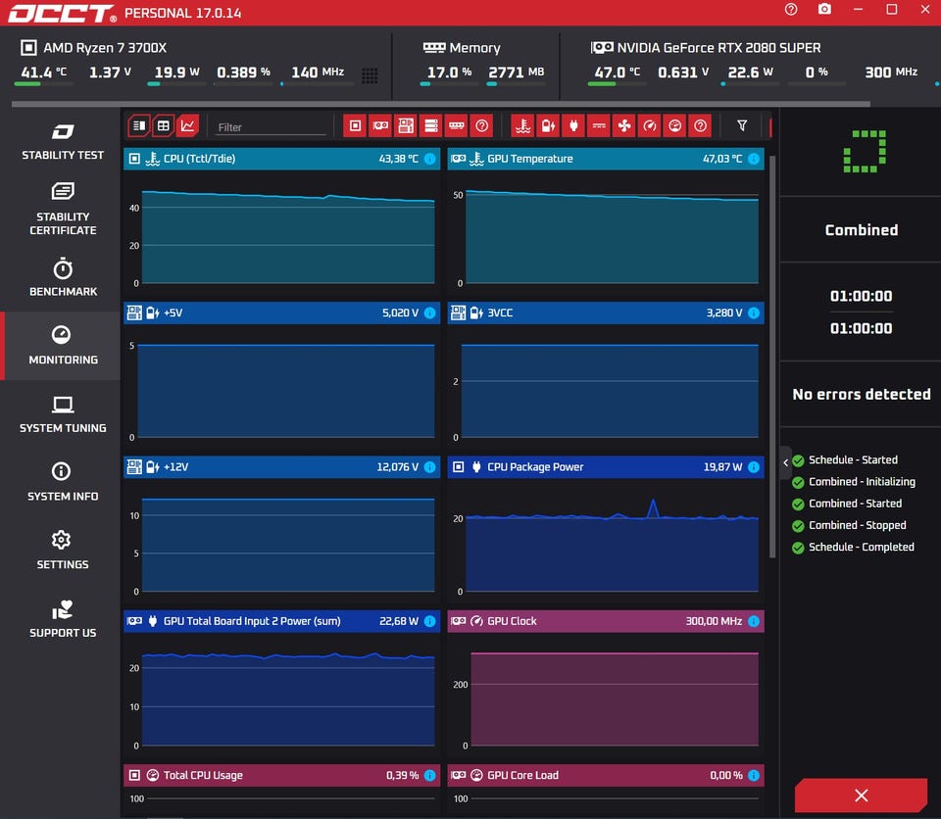Click info icon on GPU Temperature graph
941x819 pixels.
[754, 159]
